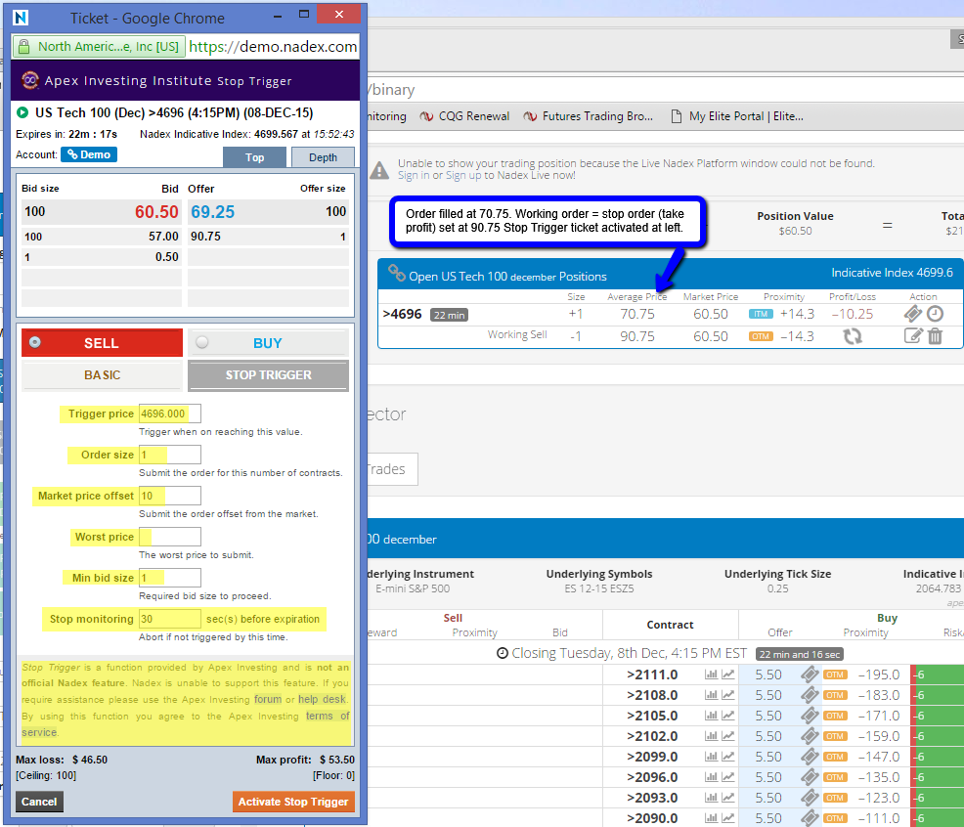
Task: Focus the Trigger price input field
Action: [170, 413]
